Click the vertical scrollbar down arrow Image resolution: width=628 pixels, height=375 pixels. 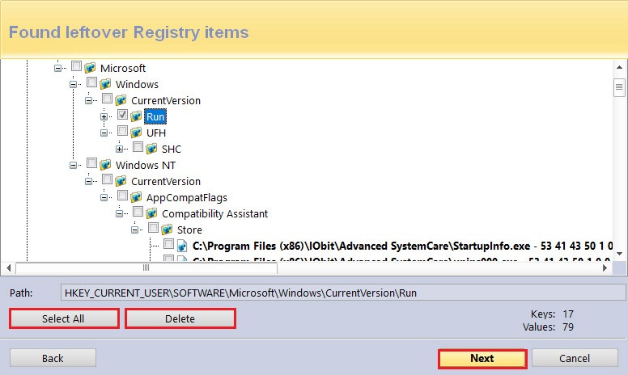[619, 254]
